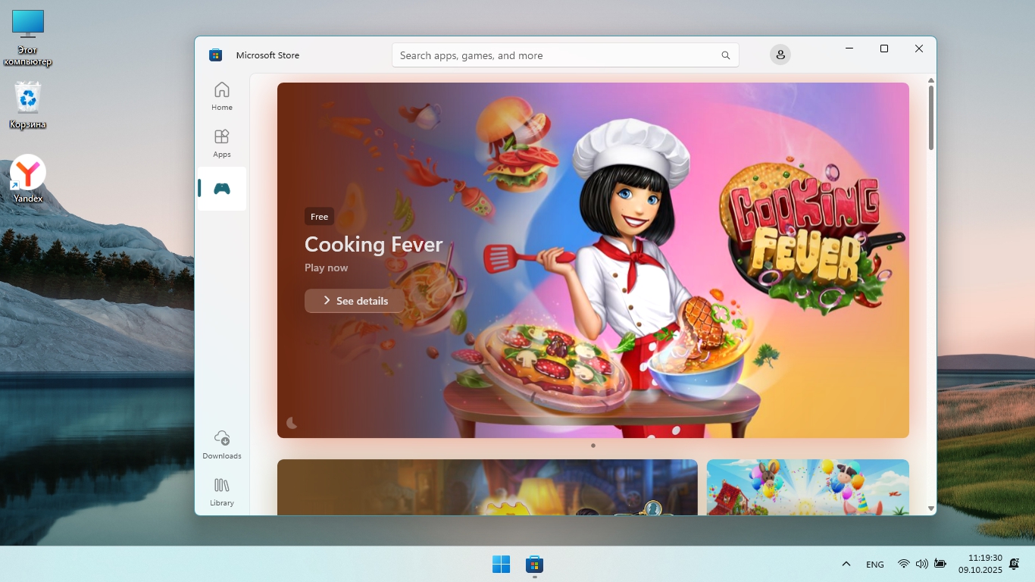The height and width of the screenshot is (582, 1035).
Task: Click the search magnifier icon
Action: coord(725,55)
